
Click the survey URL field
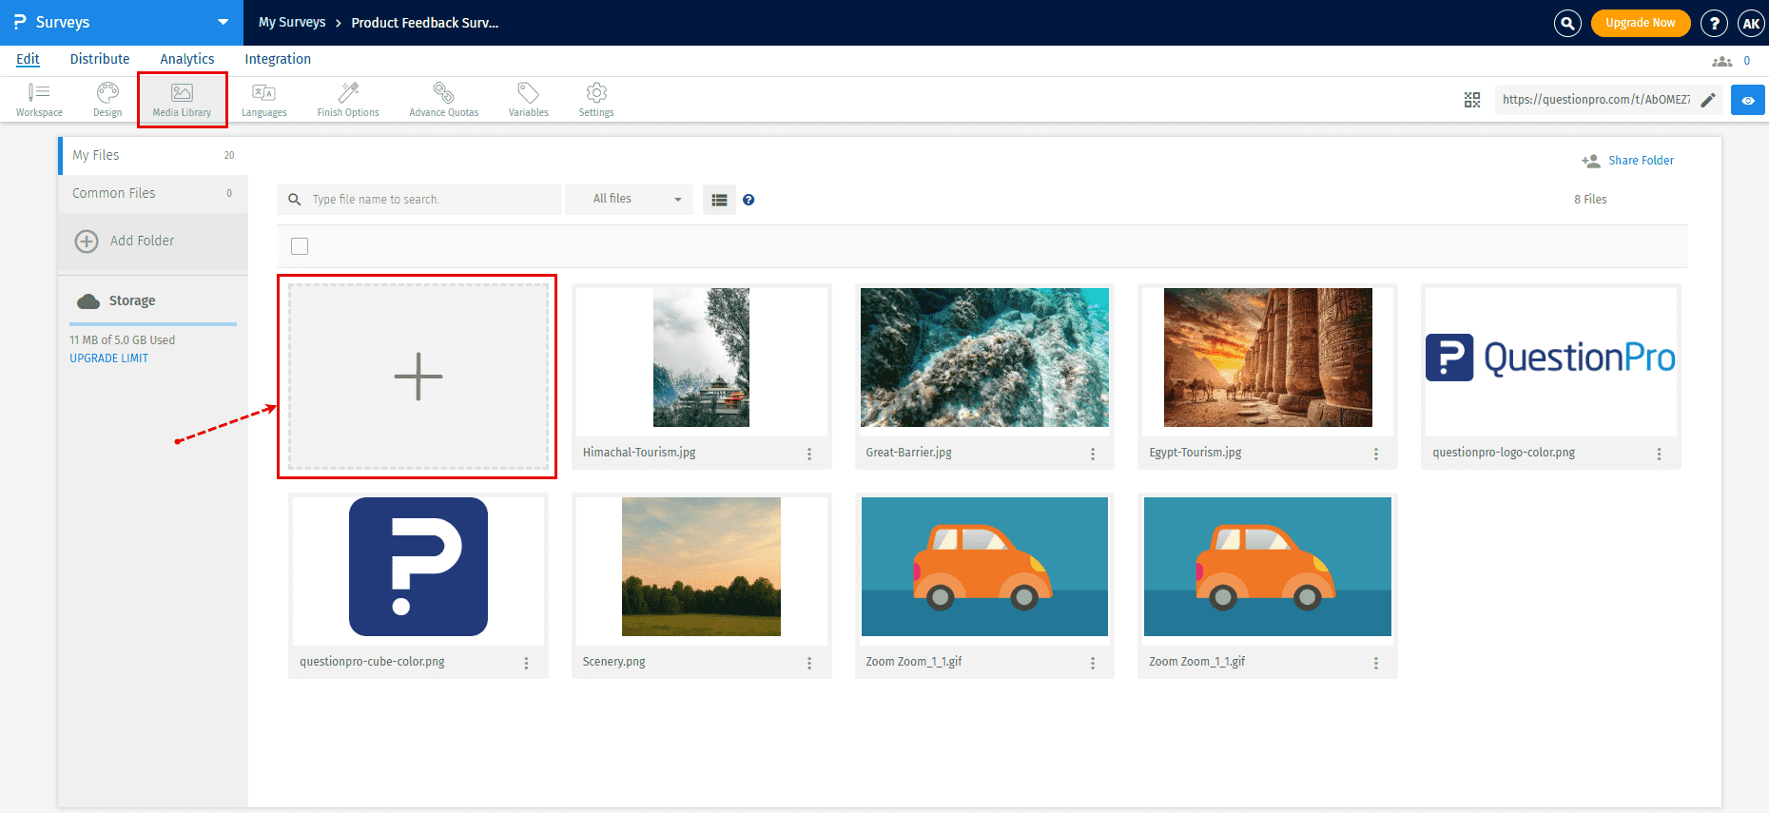tap(1597, 100)
